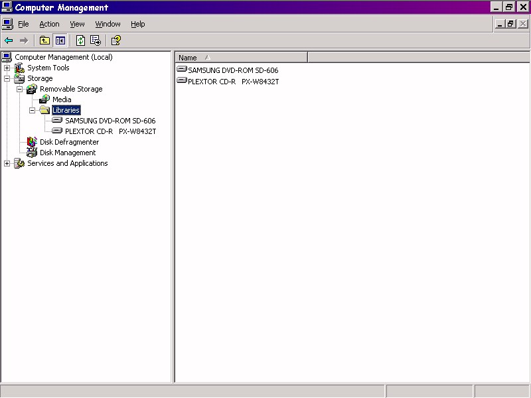Click the Computer Management title bar icon
Viewport: 531px width, 398px height.
pyautogui.click(x=7, y=7)
